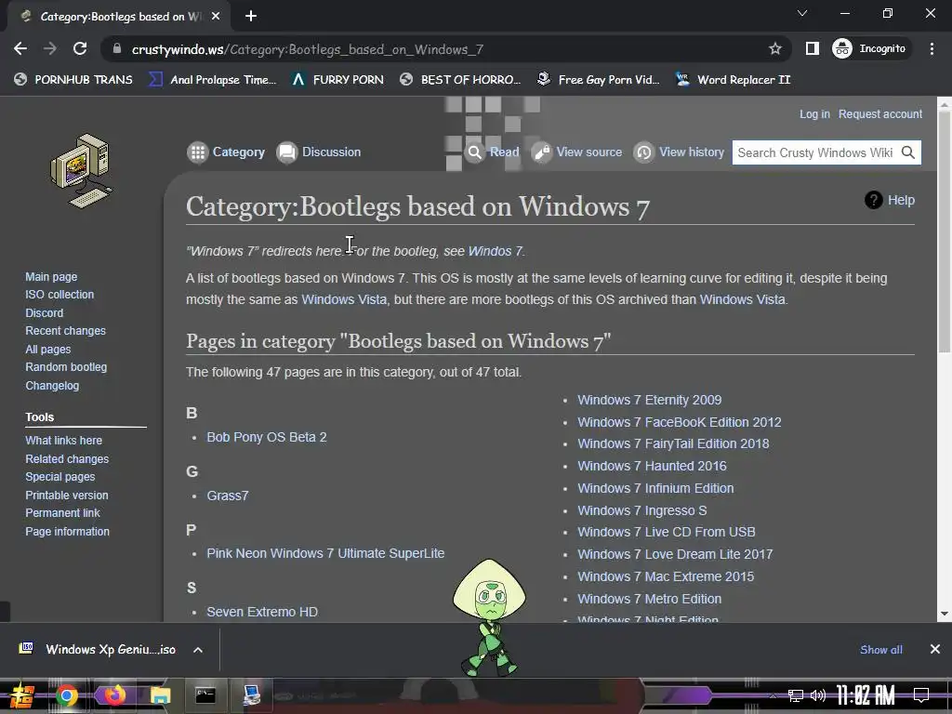Open Page information link
This screenshot has width=952, height=714.
[67, 531]
